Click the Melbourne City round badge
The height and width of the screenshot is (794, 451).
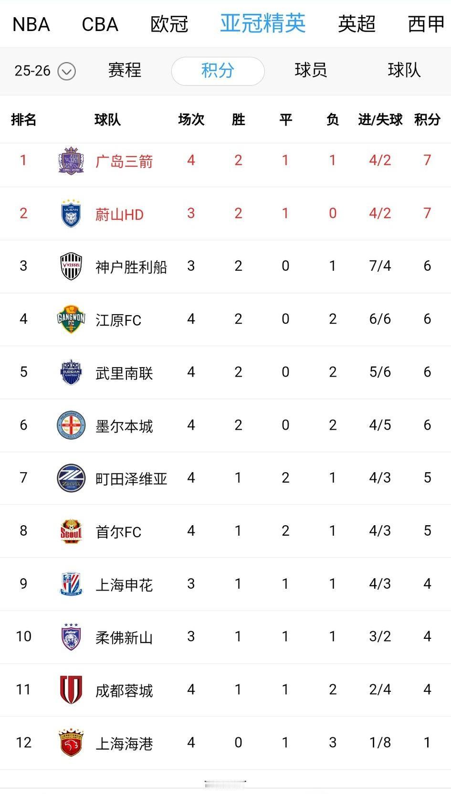click(71, 425)
